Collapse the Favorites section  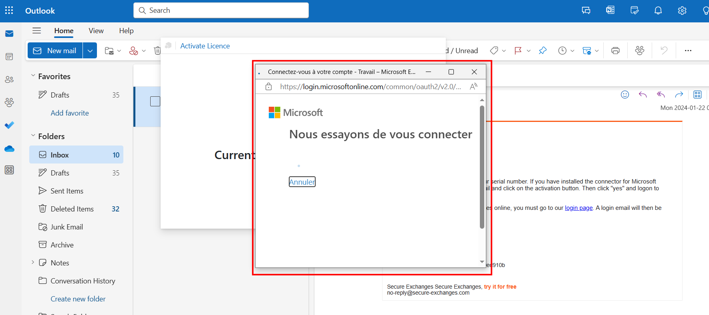pos(33,76)
